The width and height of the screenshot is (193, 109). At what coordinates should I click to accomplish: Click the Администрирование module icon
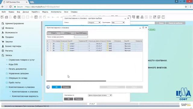[x=3, y=24]
